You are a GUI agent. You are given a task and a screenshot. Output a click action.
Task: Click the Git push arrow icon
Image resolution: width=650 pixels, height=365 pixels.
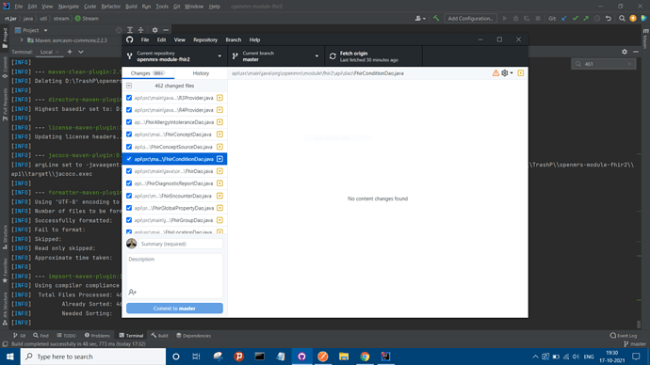point(586,18)
